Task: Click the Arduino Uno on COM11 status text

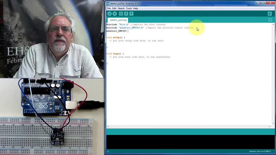Action: point(260,151)
